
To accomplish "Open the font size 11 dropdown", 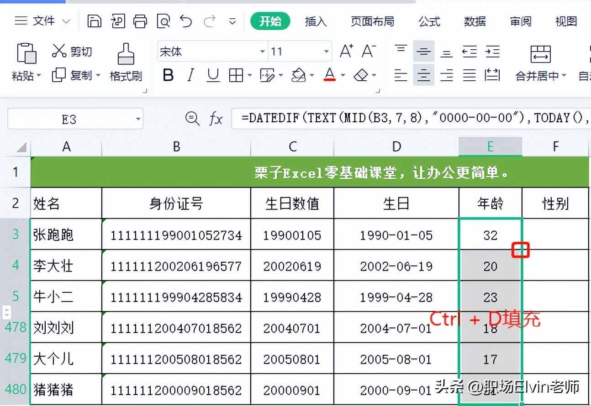I will pyautogui.click(x=326, y=52).
